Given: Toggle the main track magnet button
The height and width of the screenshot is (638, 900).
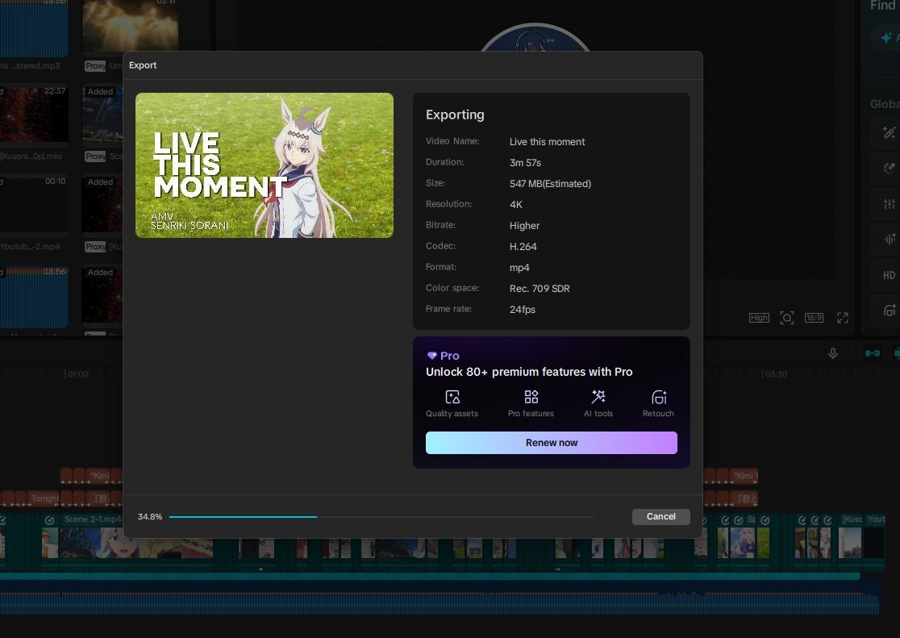Looking at the screenshot, I should pos(872,353).
